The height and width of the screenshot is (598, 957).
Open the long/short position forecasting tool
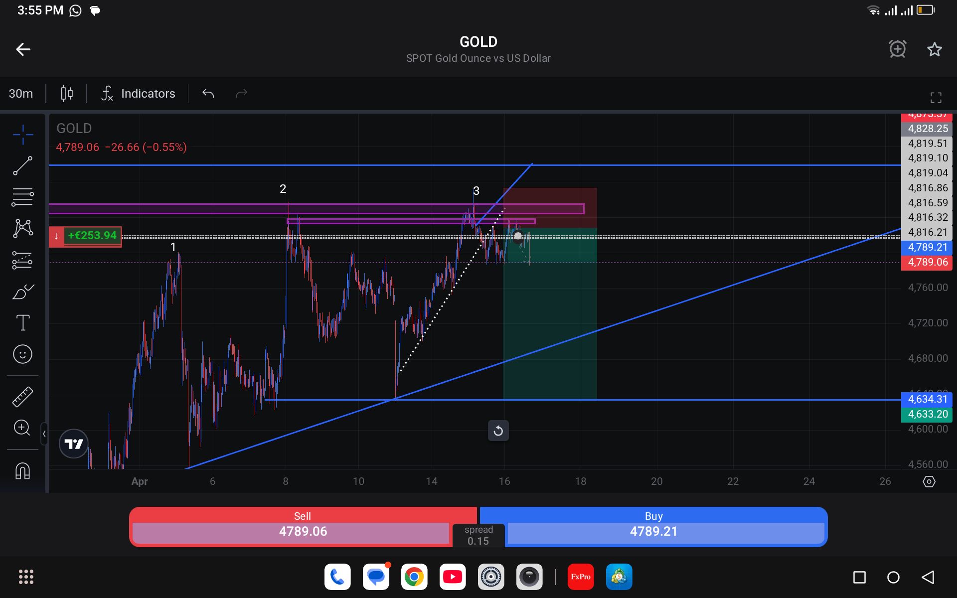(x=23, y=260)
